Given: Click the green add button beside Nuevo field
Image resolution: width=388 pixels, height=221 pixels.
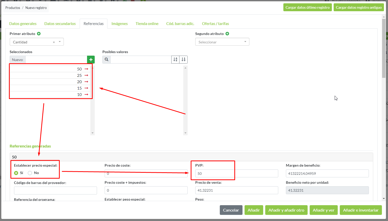Looking at the screenshot, I should (91, 60).
